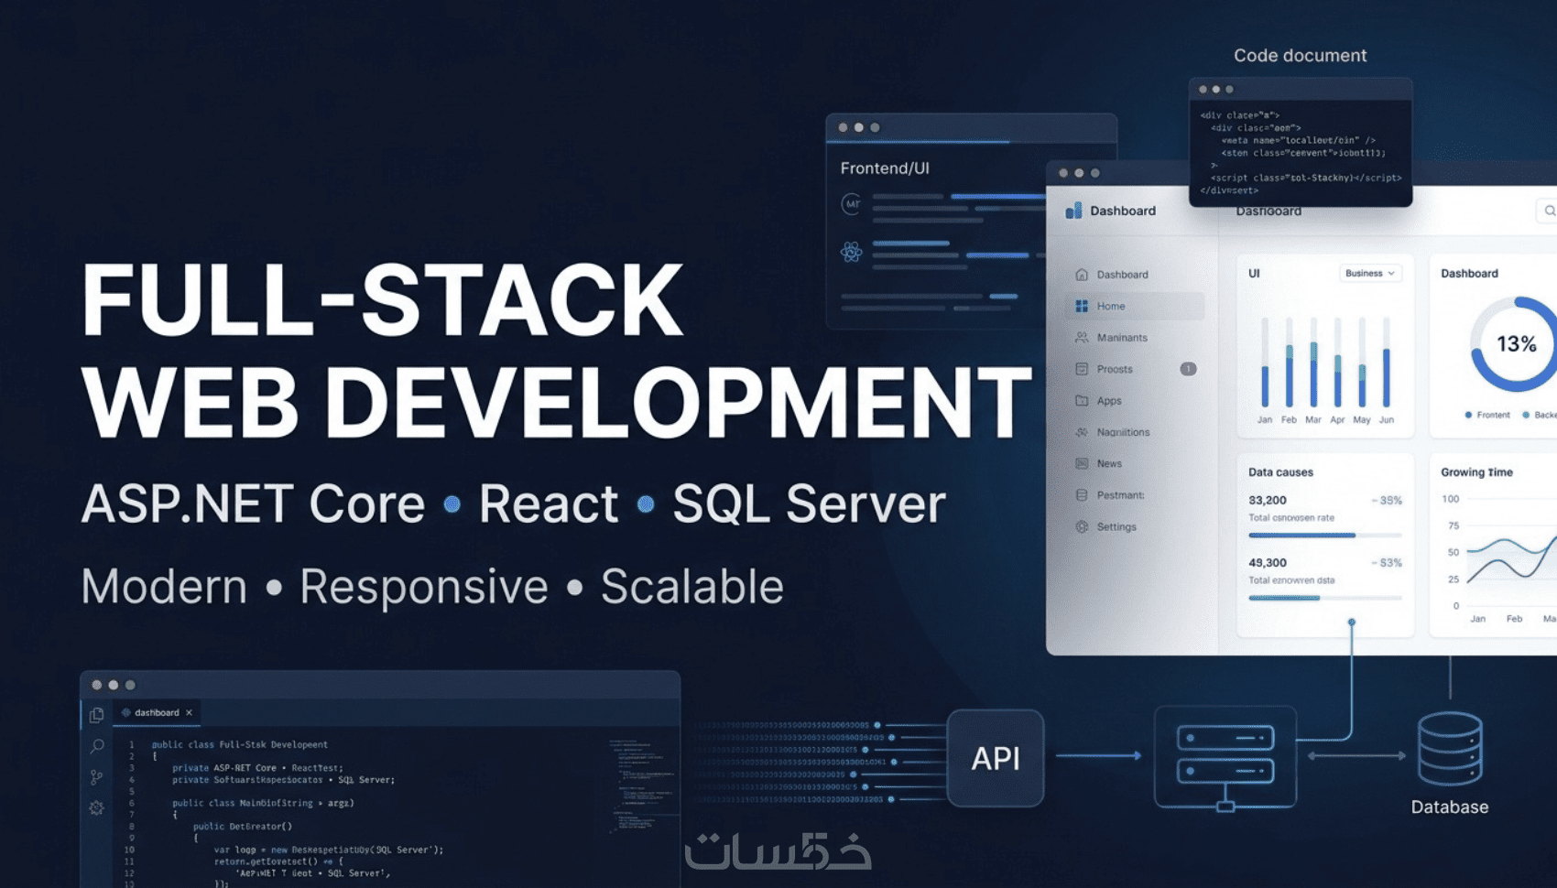Click the Database label

coord(1450,807)
